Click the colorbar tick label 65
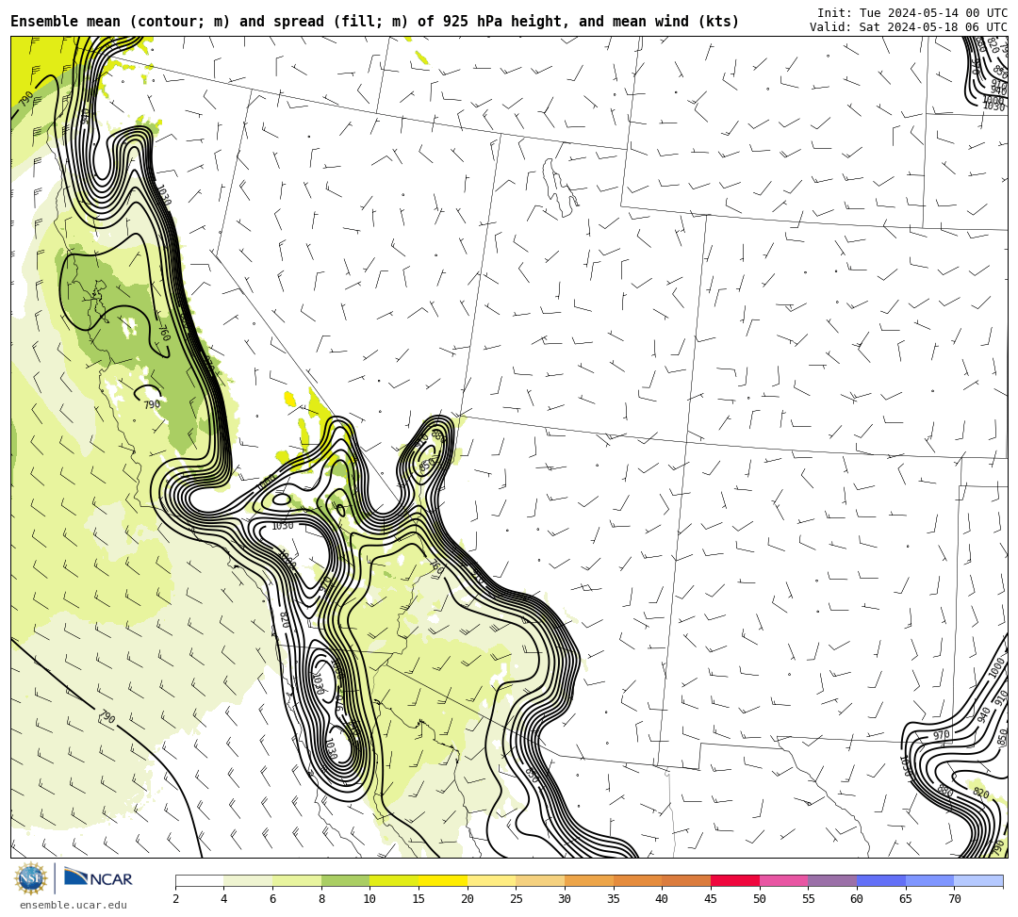The height and width of the screenshot is (917, 1018). coord(906,899)
